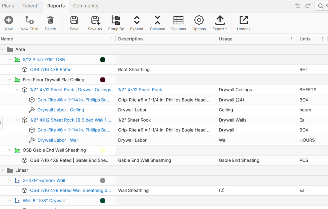Viewport: 328px width, 209px height.
Task: Collapse First Floor Drywall Flat Ceiling row
Action: coord(10,80)
